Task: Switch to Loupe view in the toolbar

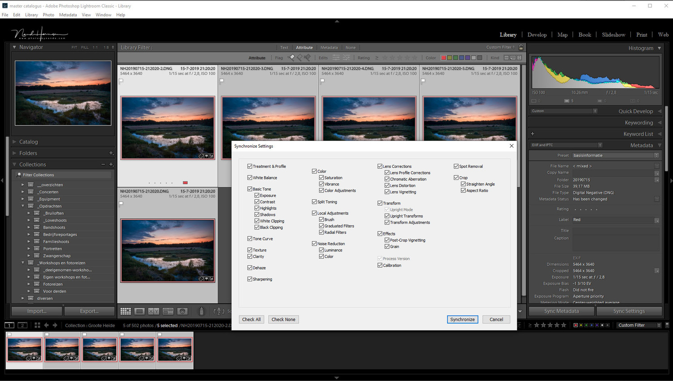Action: tap(140, 311)
